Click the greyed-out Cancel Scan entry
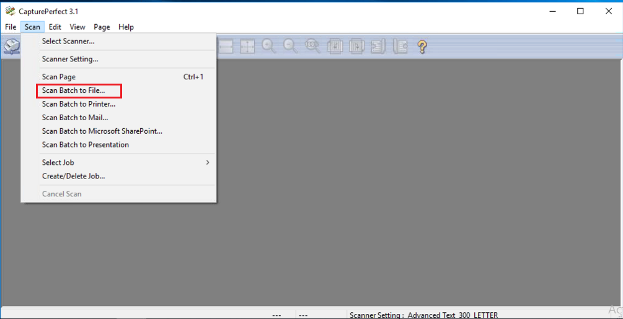This screenshot has width=623, height=319. pyautogui.click(x=119, y=194)
